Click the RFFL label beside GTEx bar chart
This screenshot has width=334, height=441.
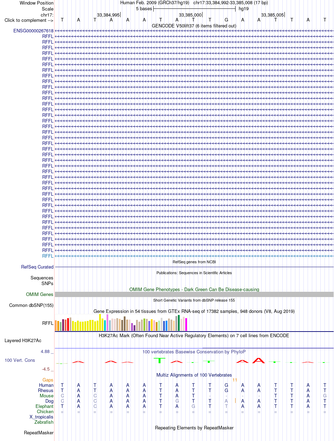point(48,323)
